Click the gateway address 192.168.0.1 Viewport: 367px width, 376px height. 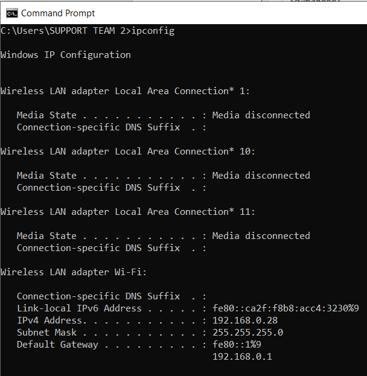[x=242, y=356]
